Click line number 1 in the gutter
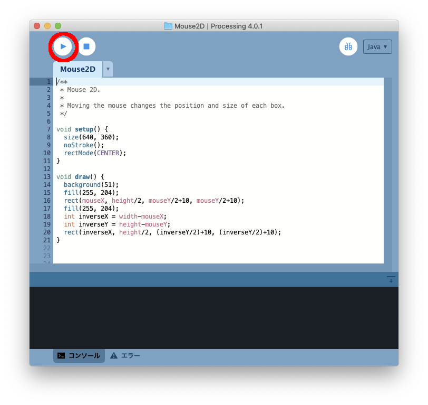The width and height of the screenshot is (428, 405). coord(48,81)
